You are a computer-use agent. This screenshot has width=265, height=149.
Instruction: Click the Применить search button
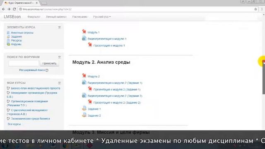pos(49,63)
